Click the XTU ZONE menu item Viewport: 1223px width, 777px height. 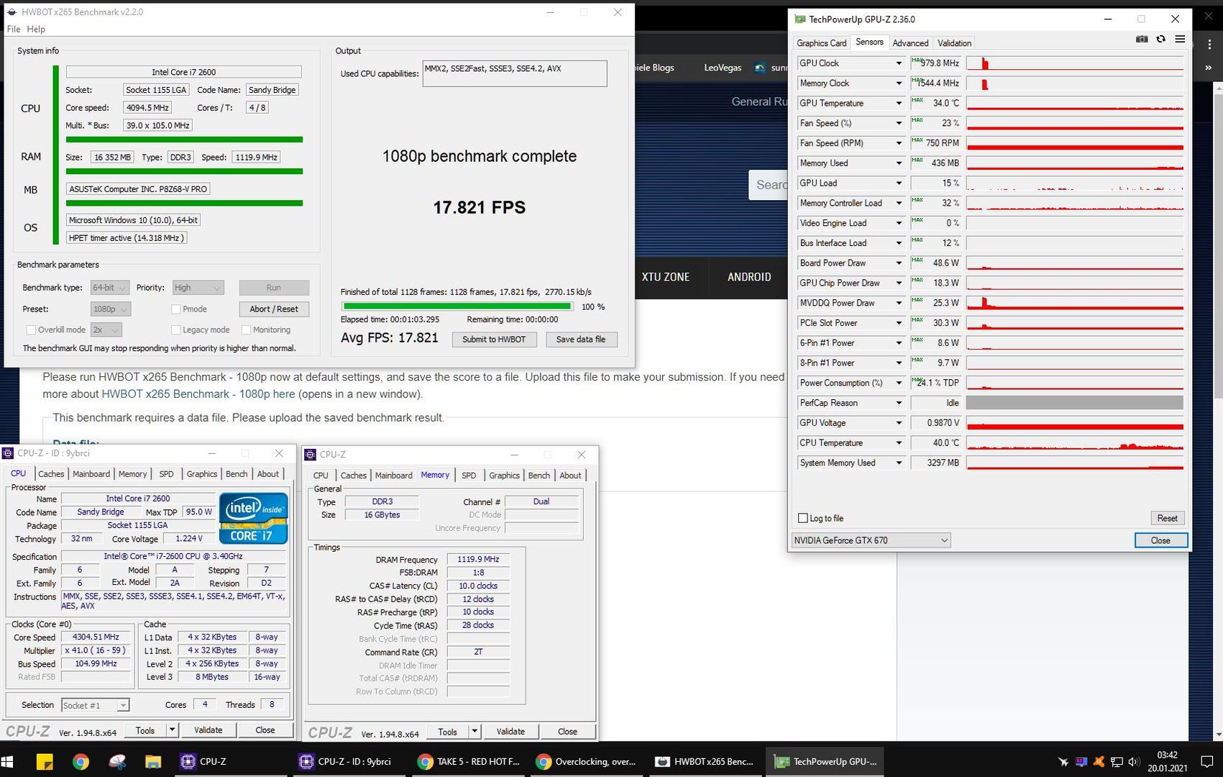pyautogui.click(x=666, y=277)
